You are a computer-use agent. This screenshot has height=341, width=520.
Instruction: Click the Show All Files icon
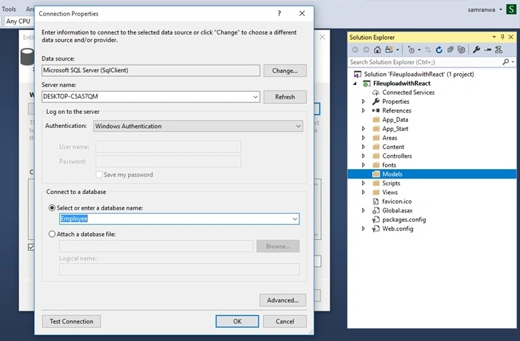461,50
